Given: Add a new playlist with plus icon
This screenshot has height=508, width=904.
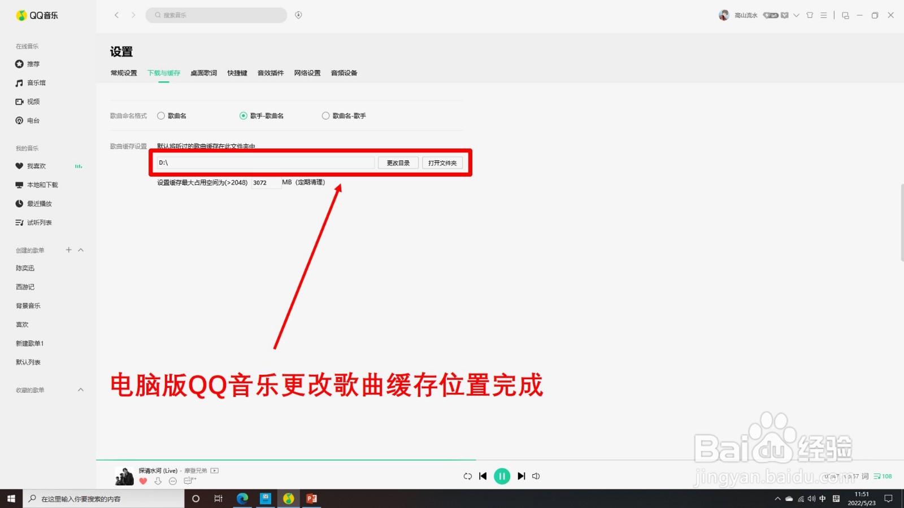Looking at the screenshot, I should pyautogui.click(x=68, y=249).
